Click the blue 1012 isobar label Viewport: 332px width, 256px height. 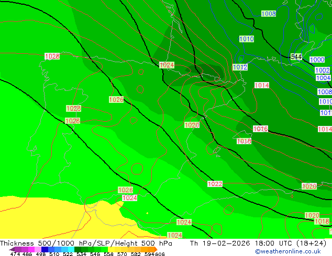pyautogui.click(x=240, y=67)
